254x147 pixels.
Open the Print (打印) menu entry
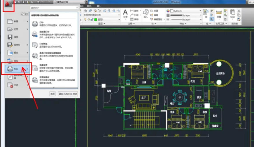[16, 69]
